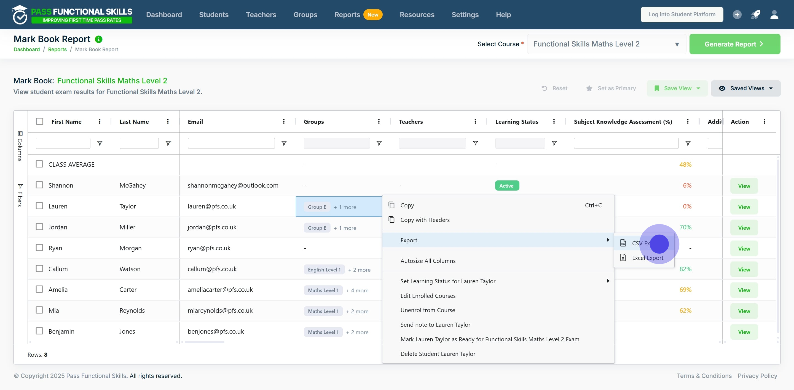Image resolution: width=794 pixels, height=390 pixels.
Task: Choose Excel Export from the submenu
Action: pos(647,258)
